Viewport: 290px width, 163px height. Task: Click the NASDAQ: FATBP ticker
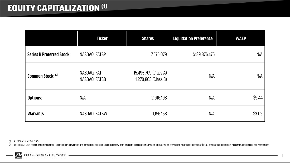pos(93,55)
